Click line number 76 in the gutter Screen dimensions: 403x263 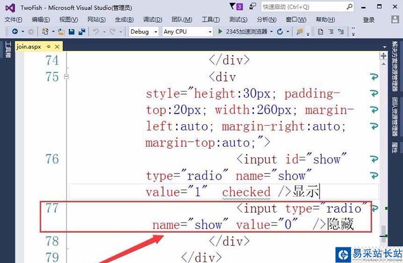pyautogui.click(x=52, y=159)
